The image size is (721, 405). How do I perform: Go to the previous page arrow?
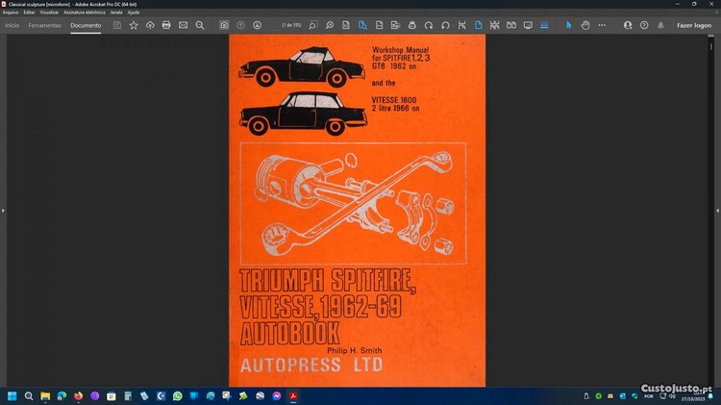[x=240, y=25]
